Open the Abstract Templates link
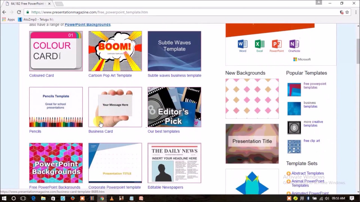This screenshot has width=360, height=202. click(307, 173)
